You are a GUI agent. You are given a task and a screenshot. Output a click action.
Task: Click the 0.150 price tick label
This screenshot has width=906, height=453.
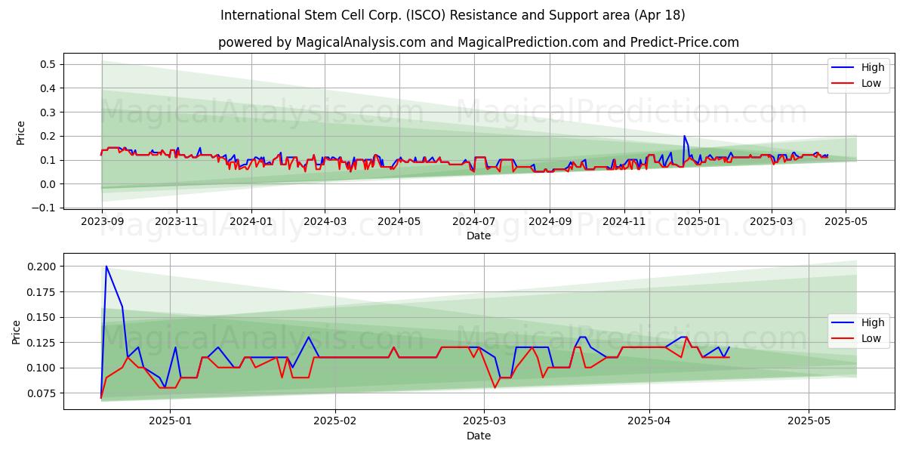coord(42,317)
